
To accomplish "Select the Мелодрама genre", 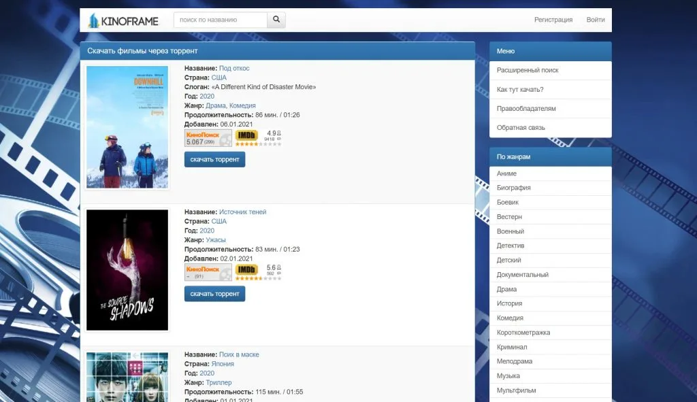I will (x=550, y=362).
